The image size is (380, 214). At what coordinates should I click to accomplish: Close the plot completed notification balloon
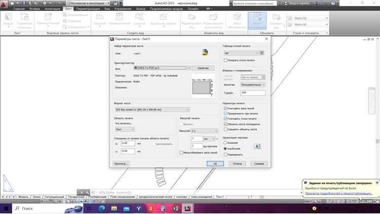click(377, 183)
